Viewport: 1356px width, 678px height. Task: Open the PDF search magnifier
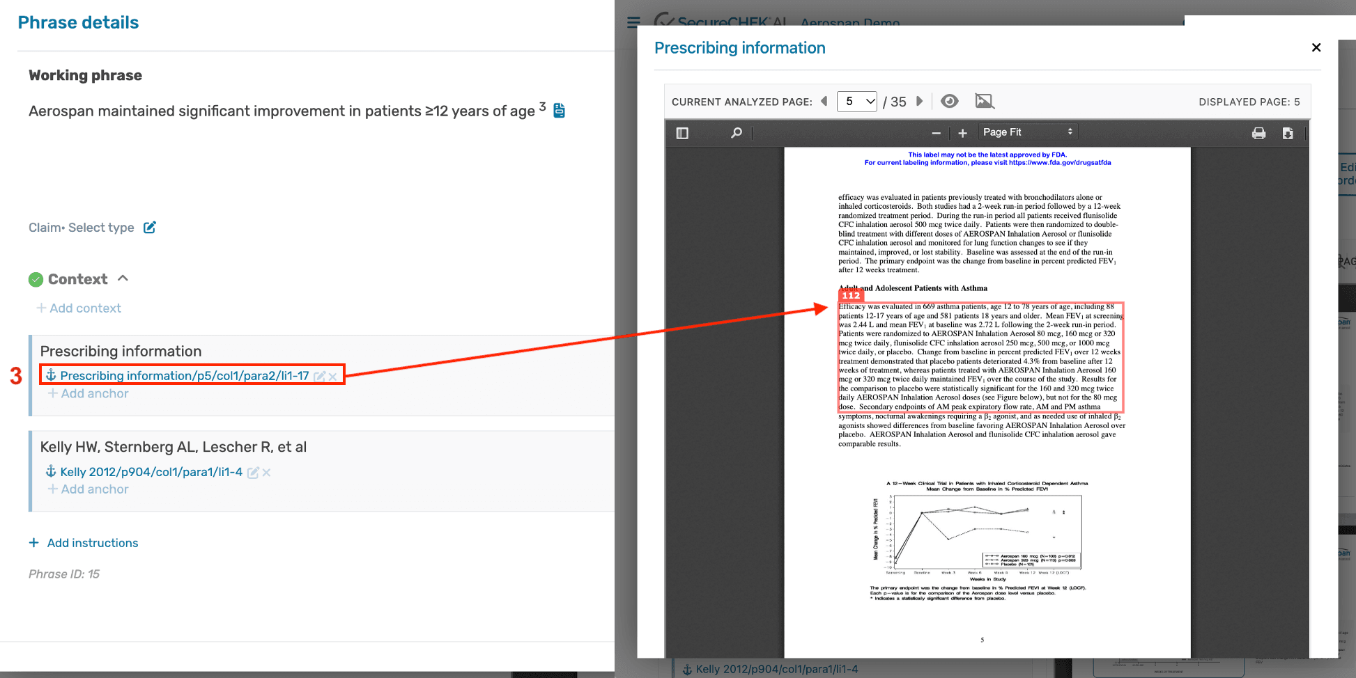coord(737,133)
